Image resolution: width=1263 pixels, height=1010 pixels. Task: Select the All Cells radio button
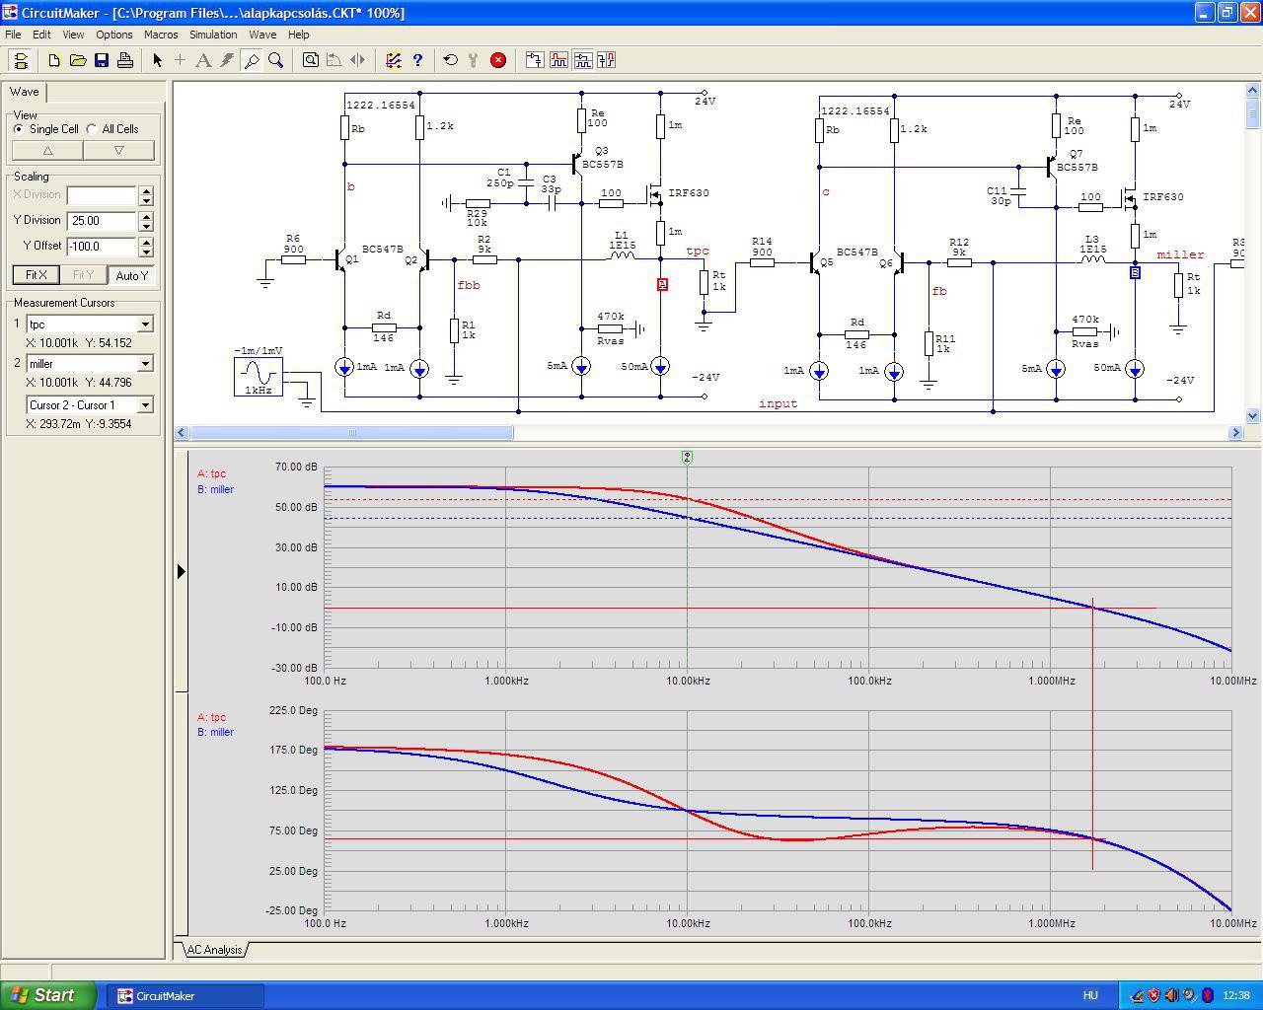pyautogui.click(x=92, y=129)
